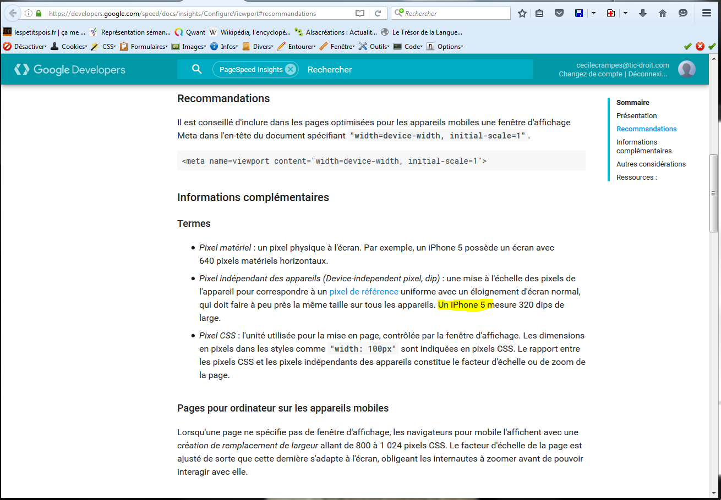Click the Termes subheading
Image resolution: width=721 pixels, height=500 pixels.
click(x=194, y=224)
